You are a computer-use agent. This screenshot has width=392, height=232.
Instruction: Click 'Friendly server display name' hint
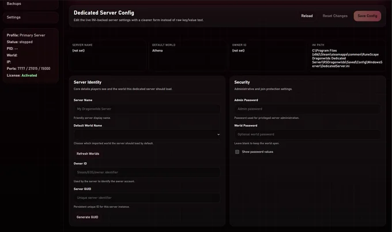pyautogui.click(x=92, y=118)
